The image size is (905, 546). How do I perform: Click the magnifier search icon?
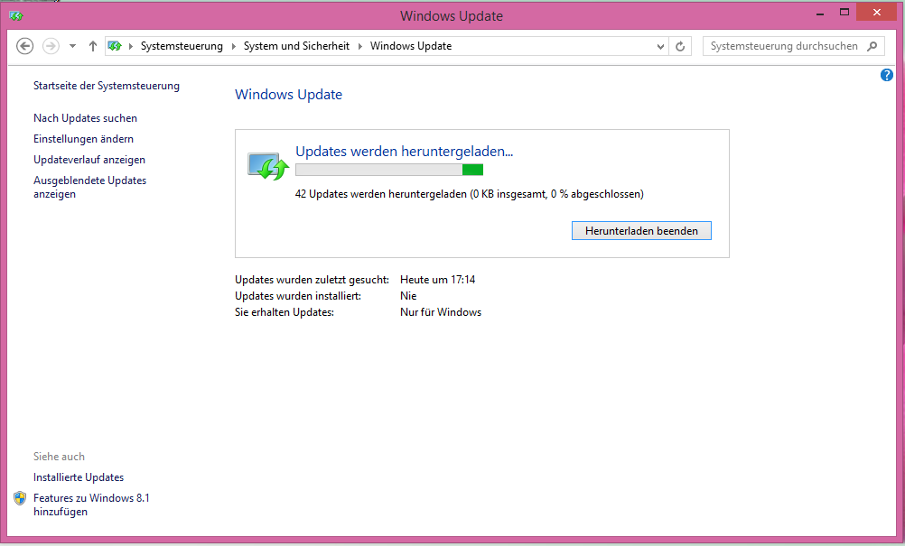[x=872, y=46]
